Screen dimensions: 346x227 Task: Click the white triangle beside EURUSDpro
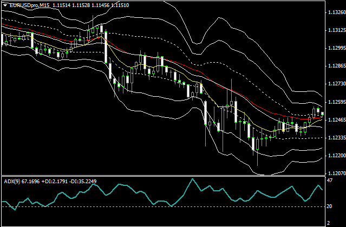(4, 4)
